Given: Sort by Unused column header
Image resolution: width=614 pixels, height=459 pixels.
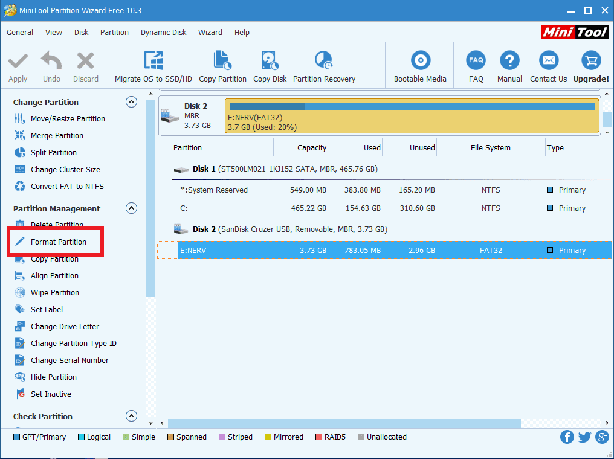Looking at the screenshot, I should [x=410, y=148].
